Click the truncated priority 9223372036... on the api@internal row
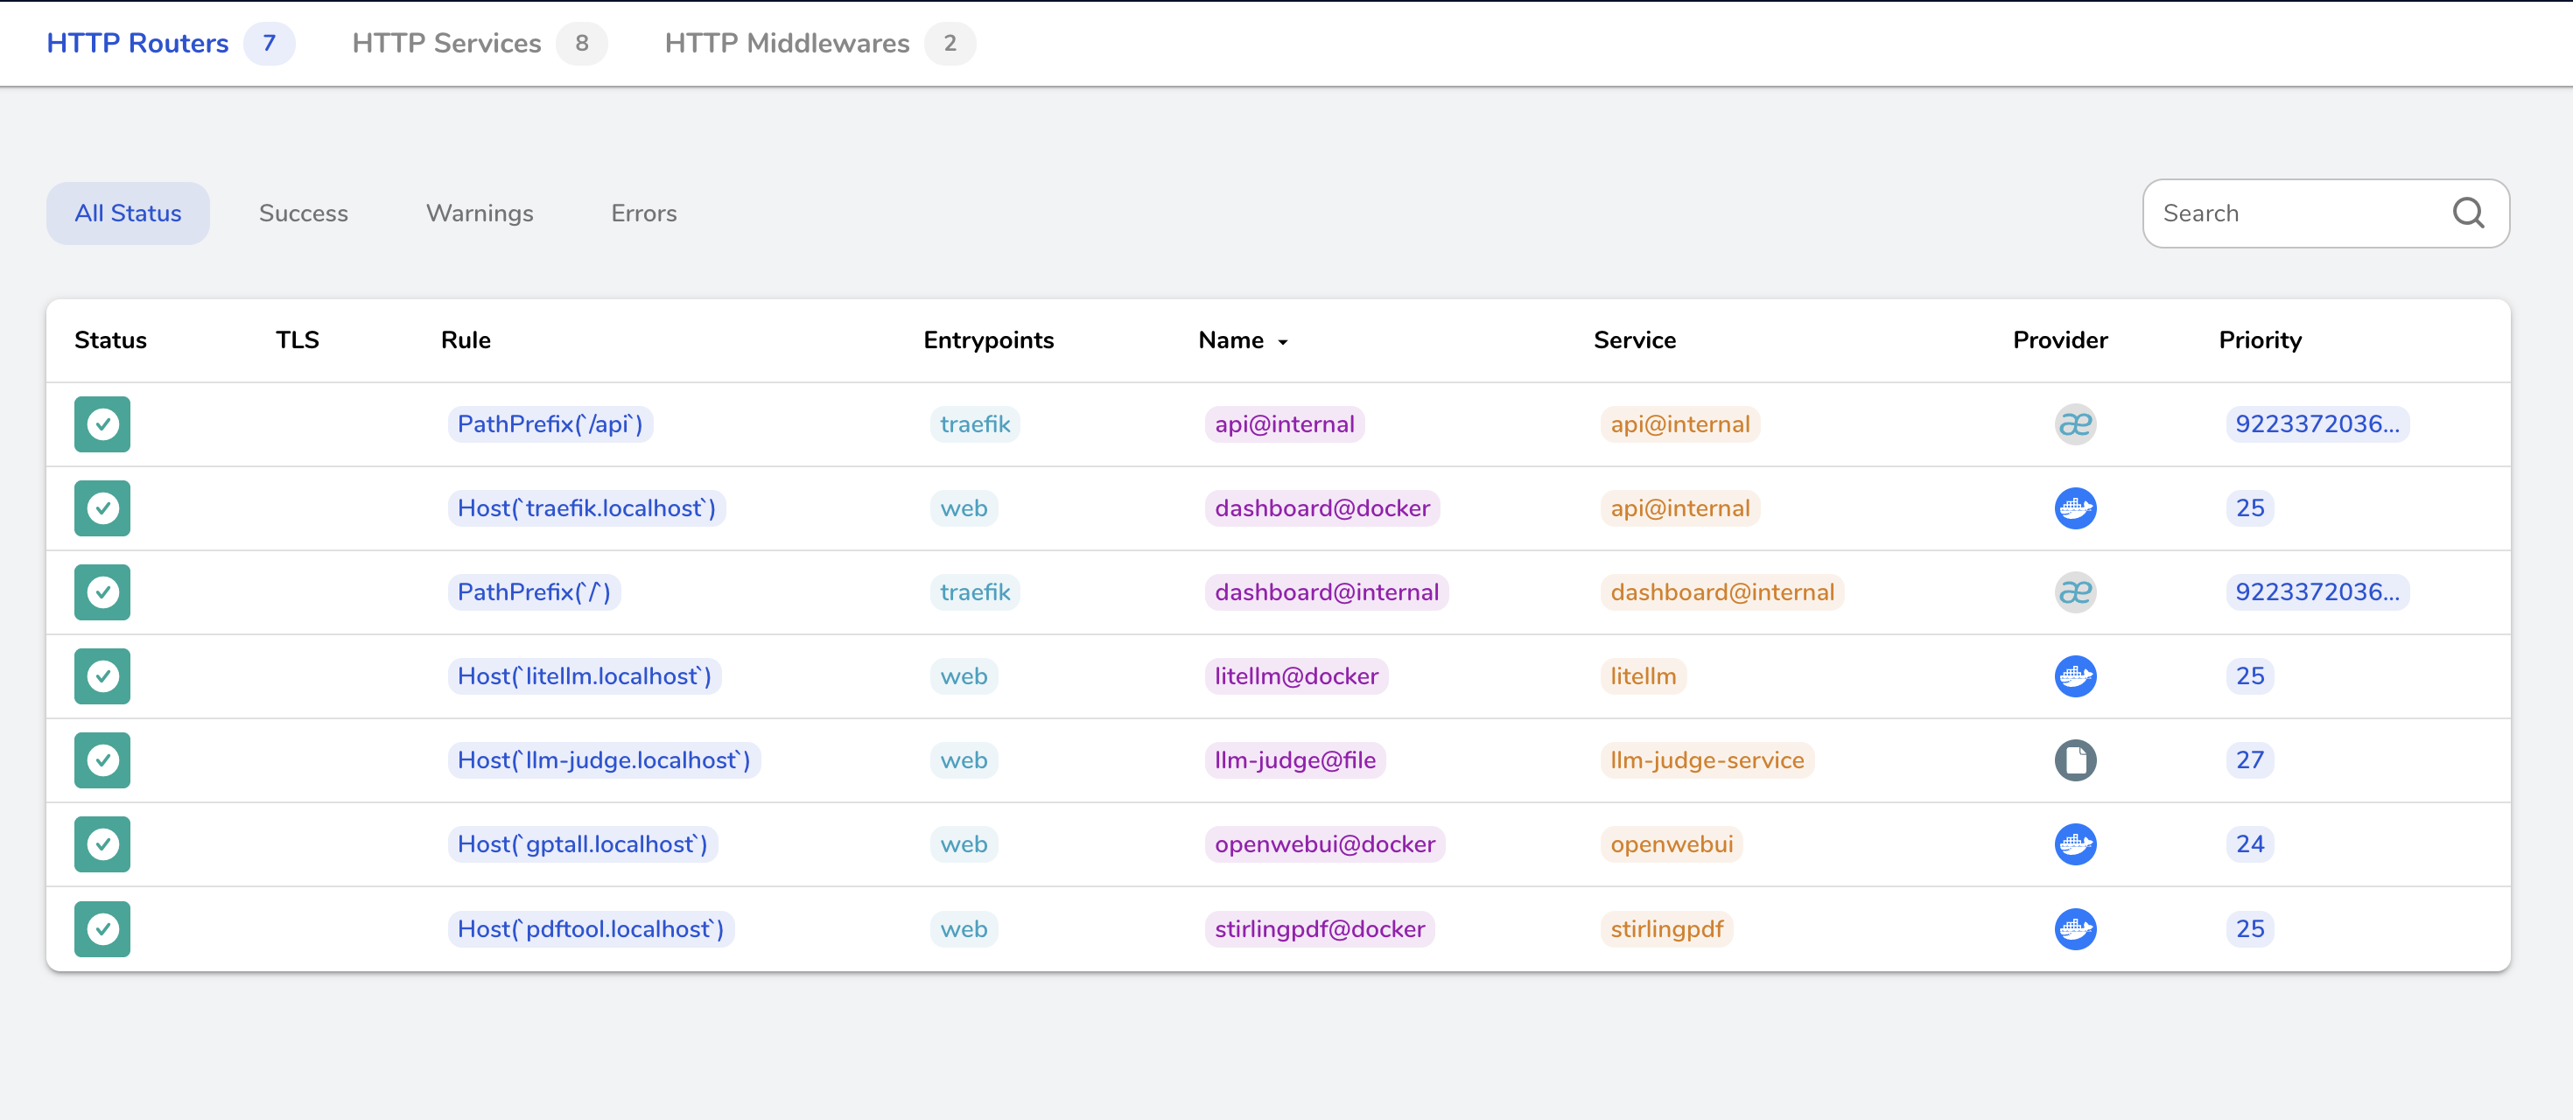This screenshot has height=1120, width=2573. [2317, 424]
